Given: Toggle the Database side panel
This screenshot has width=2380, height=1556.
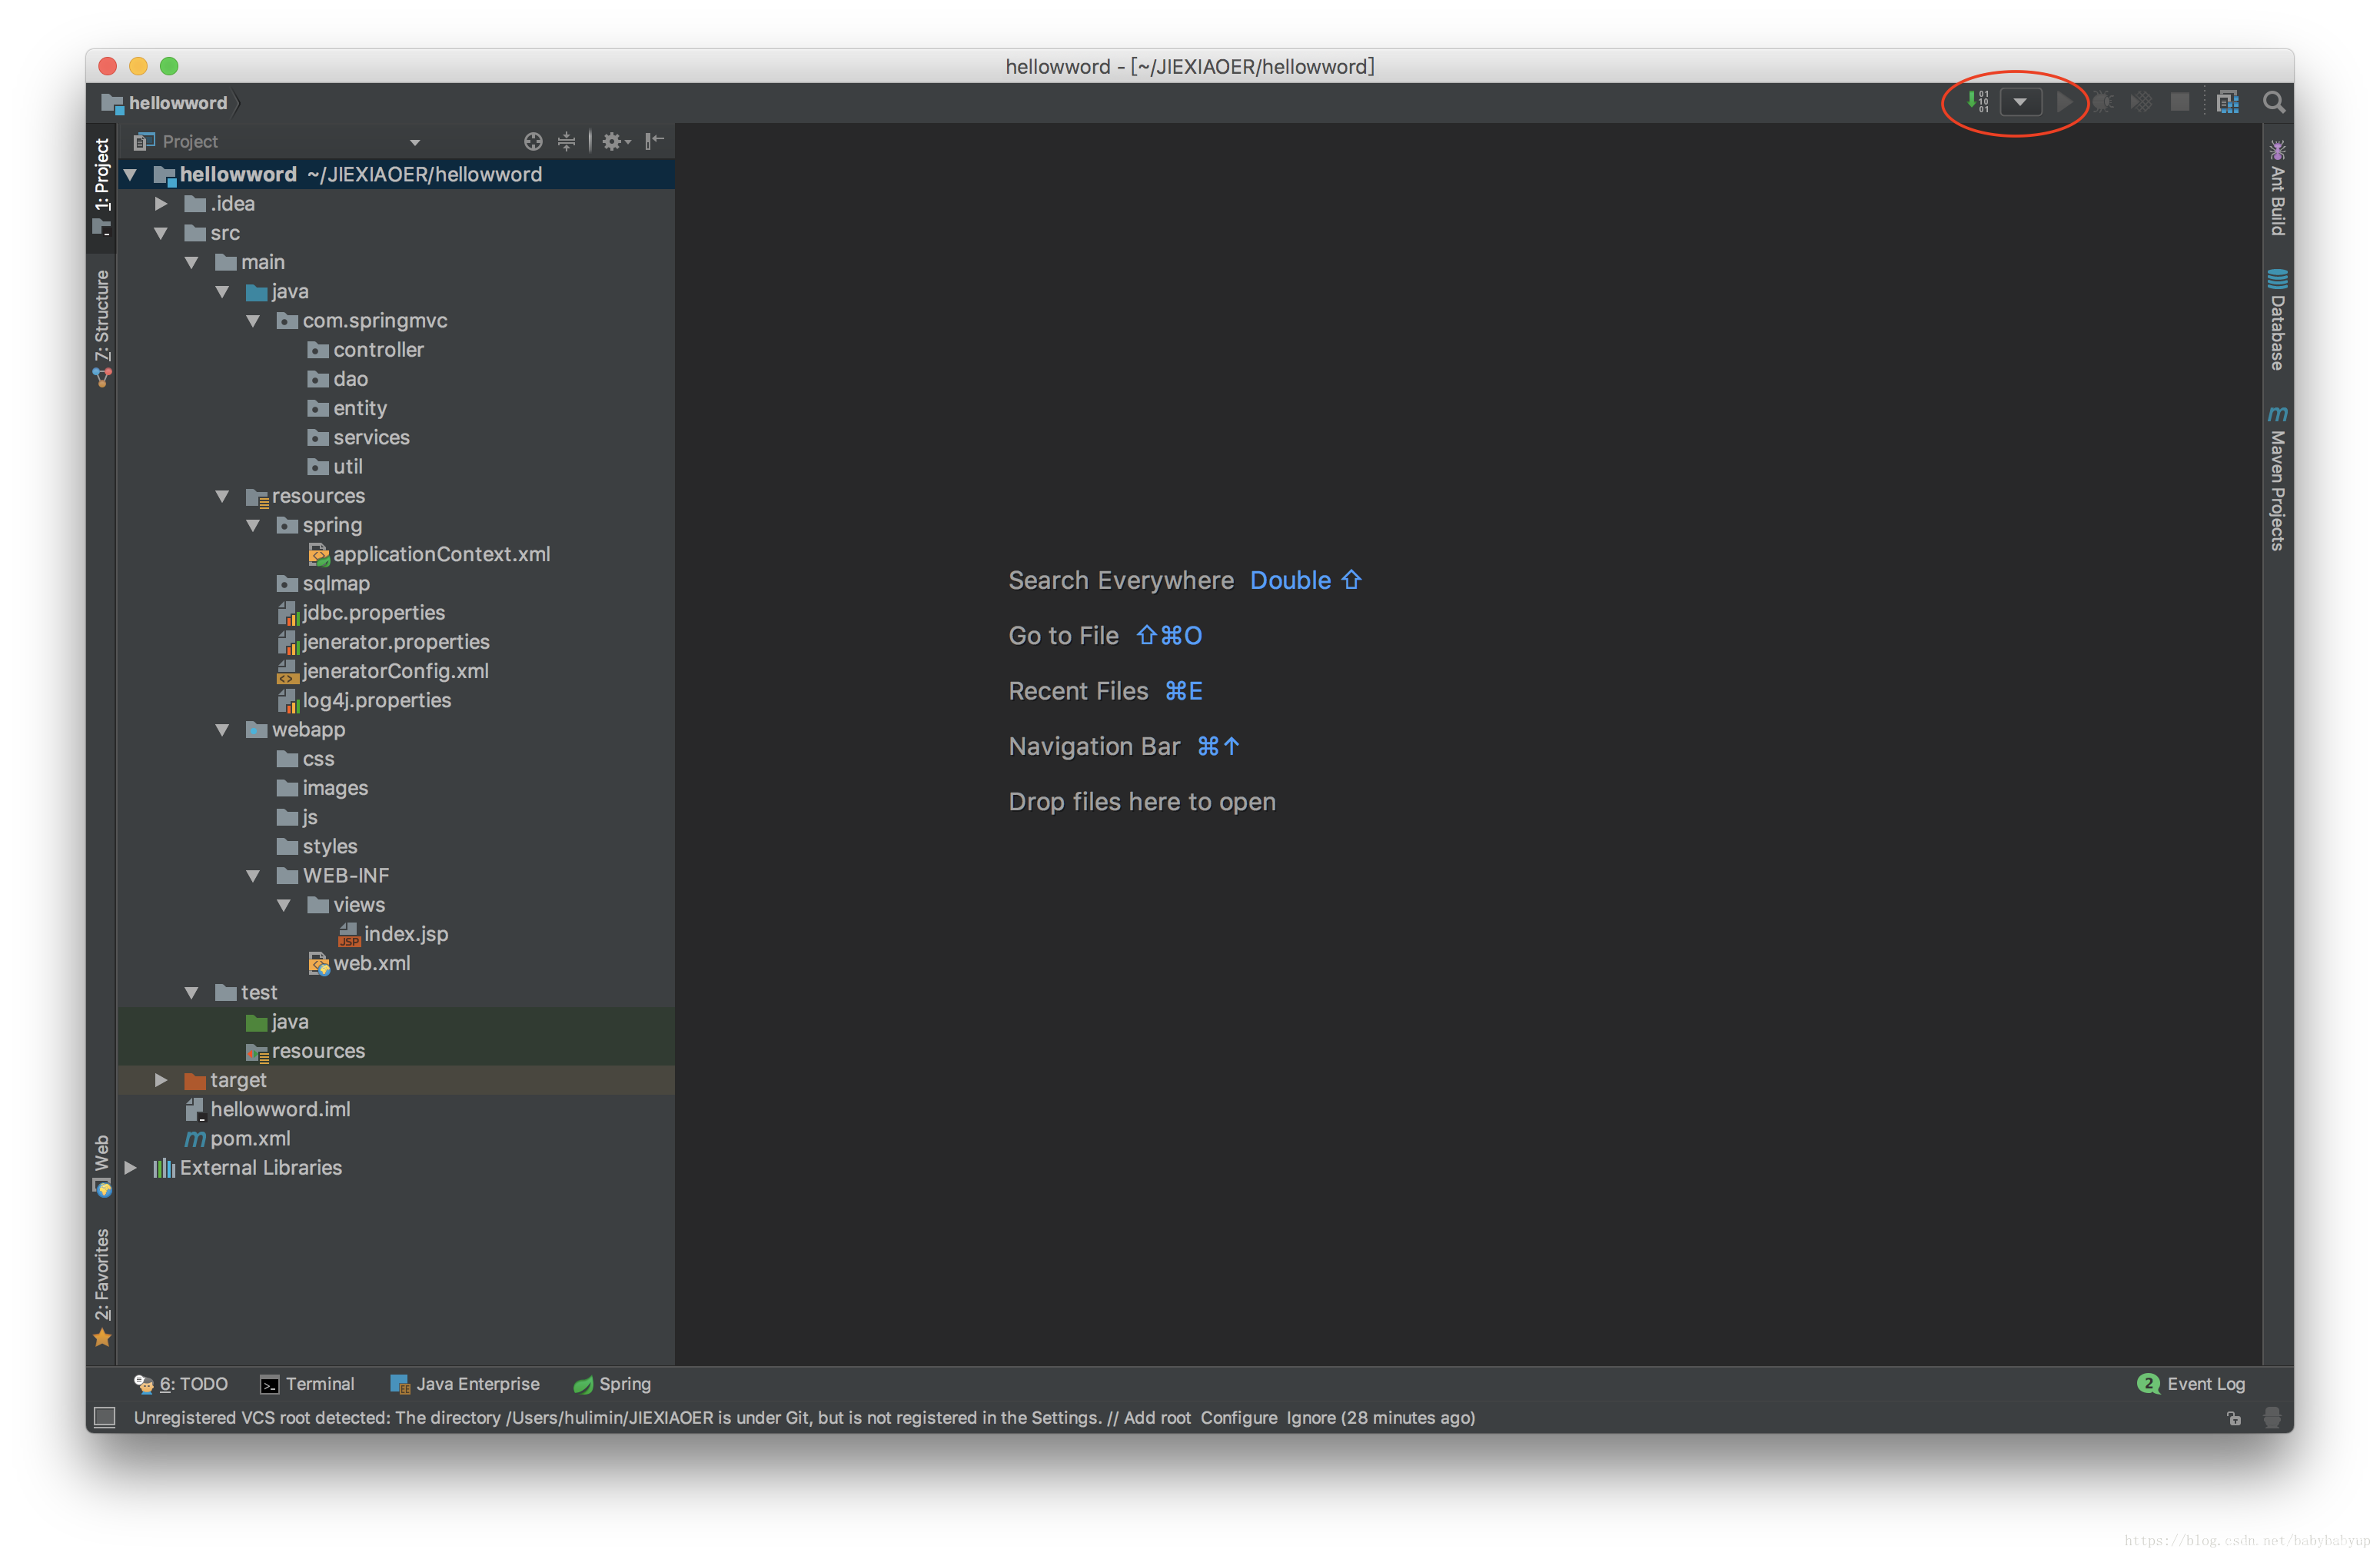Looking at the screenshot, I should [x=2277, y=320].
